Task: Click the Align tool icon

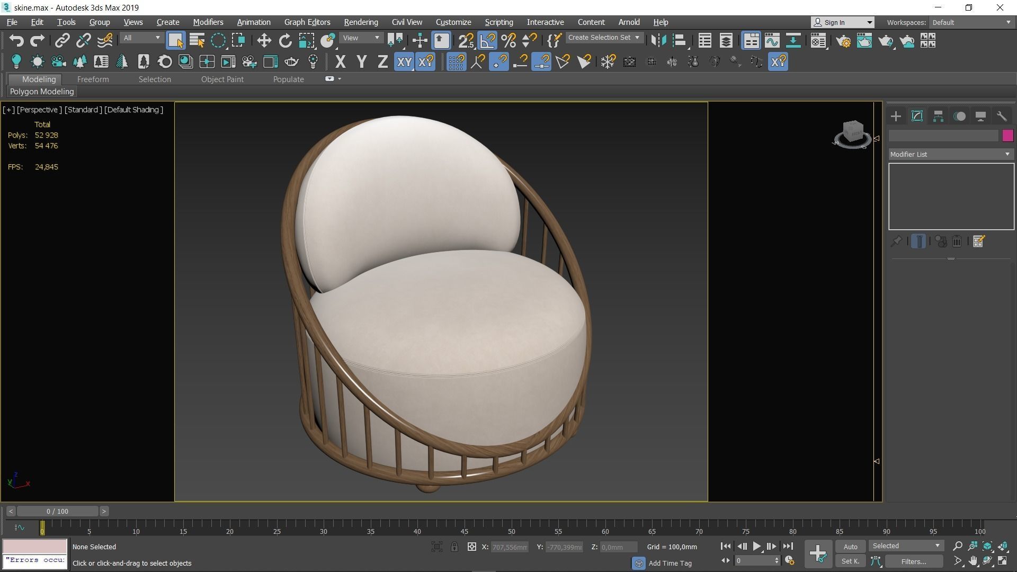Action: coord(680,41)
